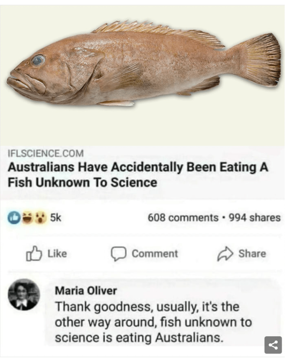Open the IFLSCIENCE.COM source link

46,153
